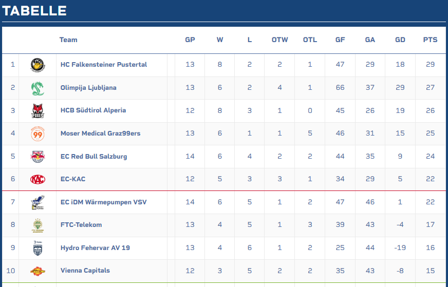Click the HC Falkensteiner Pustertal team logo
The width and height of the screenshot is (448, 287).
click(37, 65)
